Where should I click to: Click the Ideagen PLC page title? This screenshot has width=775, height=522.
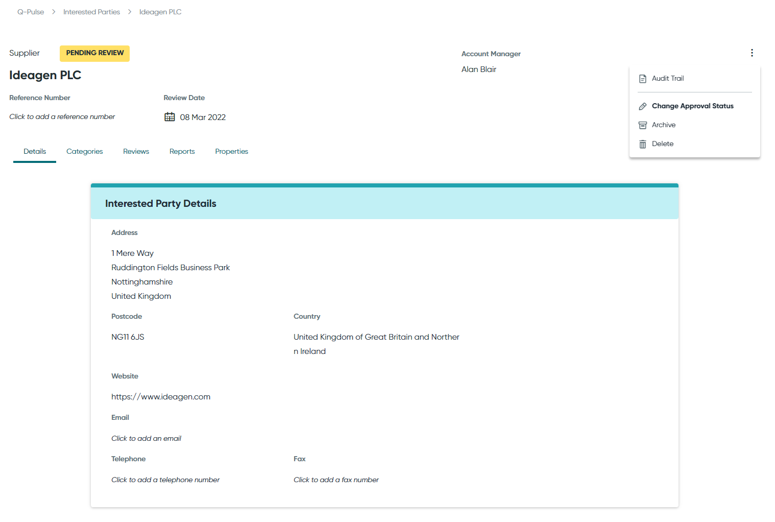(45, 75)
